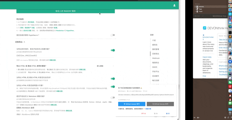The width and height of the screenshot is (232, 120).
Task: Go to 自动化 in table of contents
Action: pyautogui.click(x=155, y=67)
